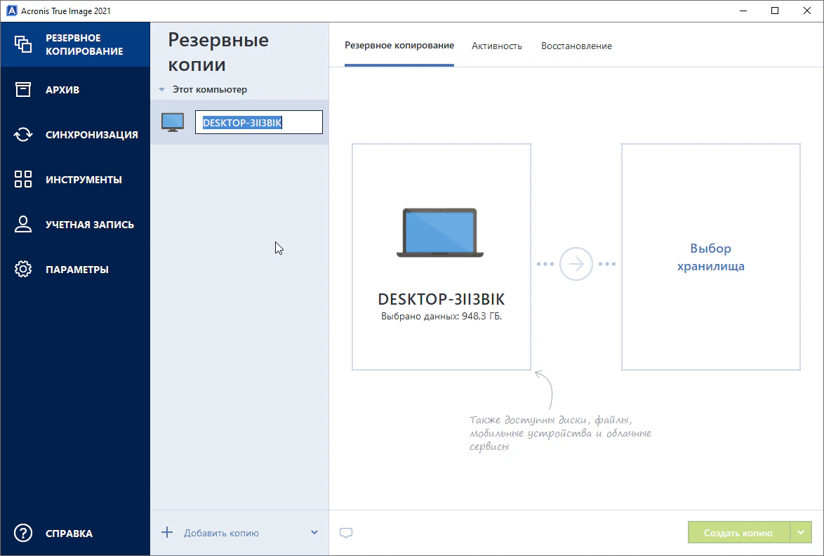Click the Help question mark icon
Viewport: 824px width, 556px height.
[23, 533]
